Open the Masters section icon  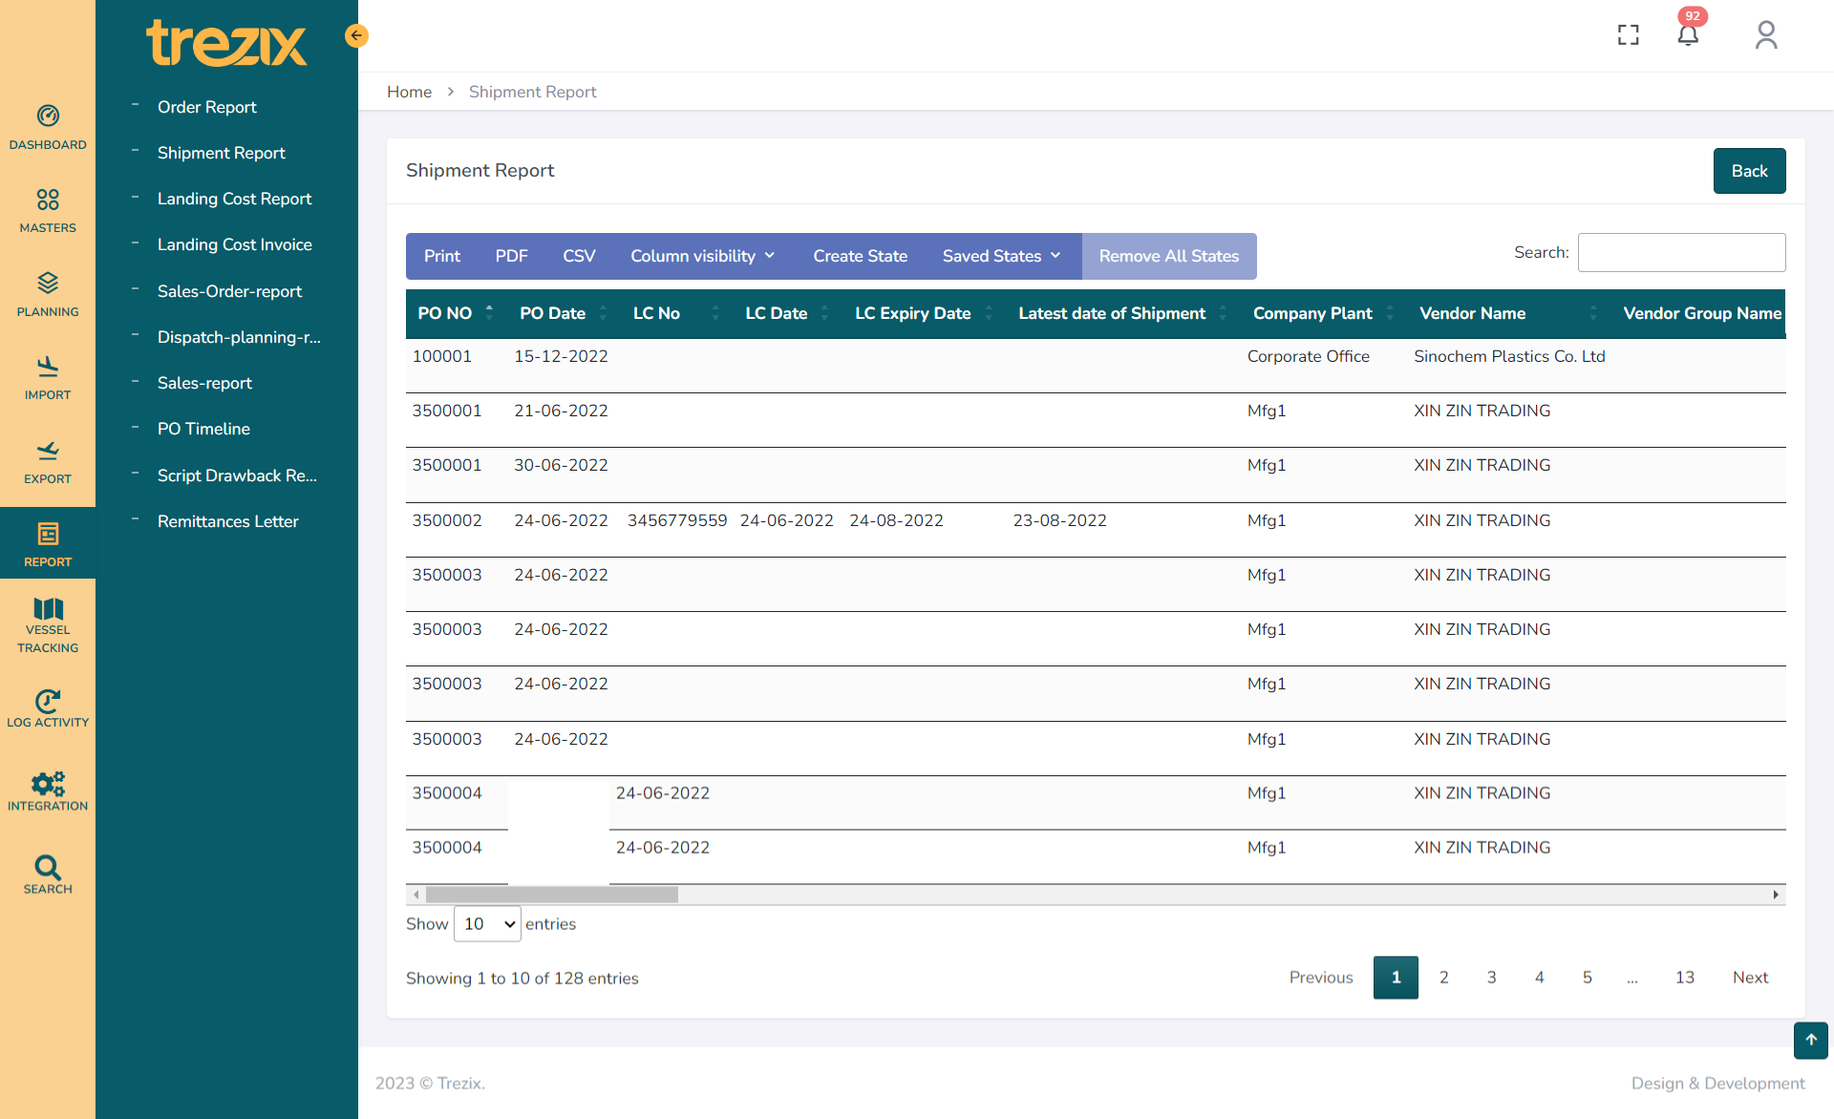click(x=48, y=200)
